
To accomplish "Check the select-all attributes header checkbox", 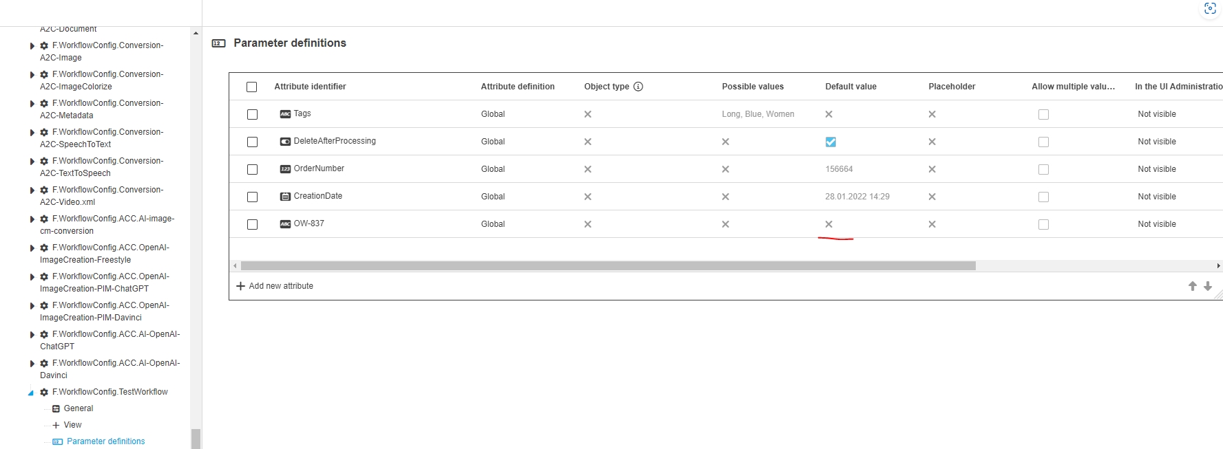I will coord(251,87).
